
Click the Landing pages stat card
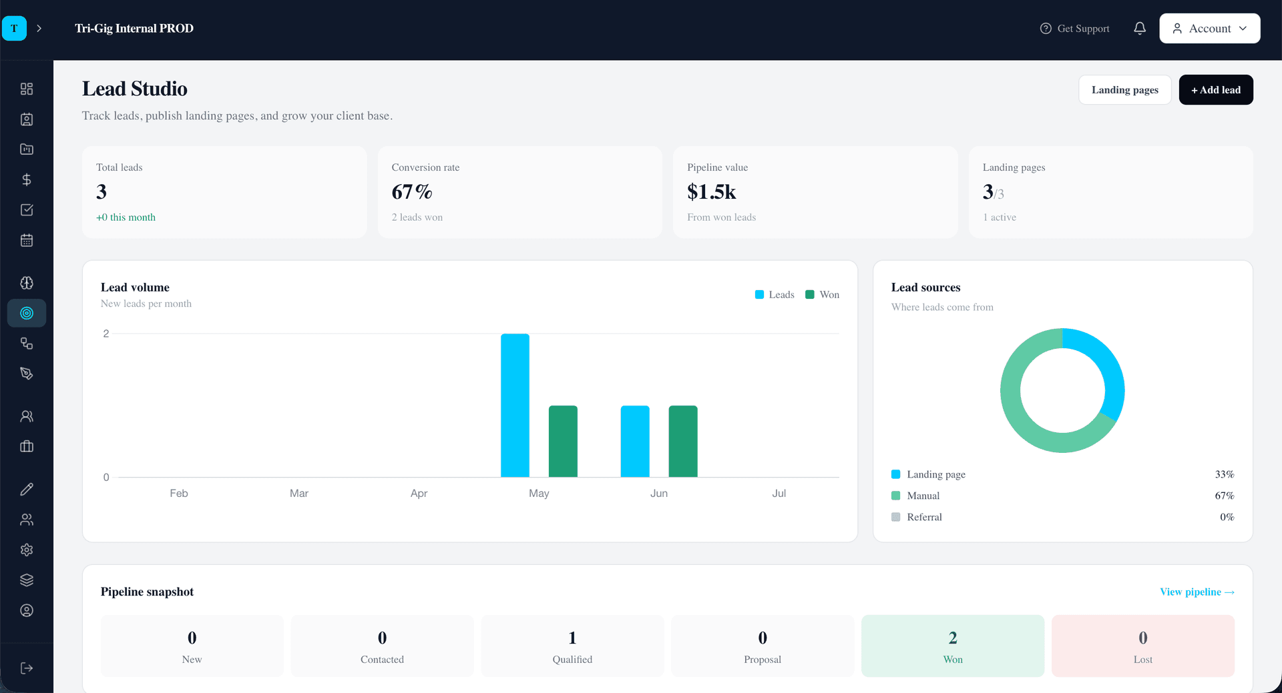pos(1110,192)
